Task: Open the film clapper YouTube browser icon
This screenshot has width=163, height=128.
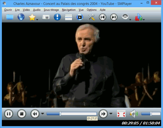Action: (x=80, y=17)
